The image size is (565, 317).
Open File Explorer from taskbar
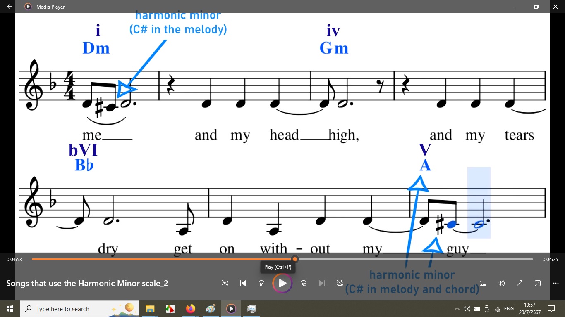[x=150, y=309]
